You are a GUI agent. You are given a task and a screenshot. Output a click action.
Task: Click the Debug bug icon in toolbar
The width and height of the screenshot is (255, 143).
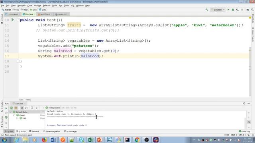[x=233, y=10]
